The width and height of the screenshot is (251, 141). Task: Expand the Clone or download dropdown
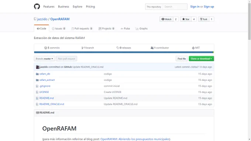202,59
